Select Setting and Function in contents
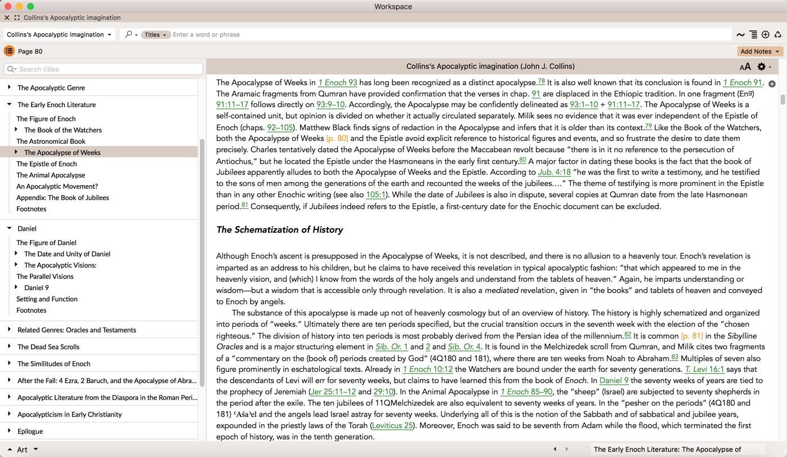The image size is (787, 457). 47,299
